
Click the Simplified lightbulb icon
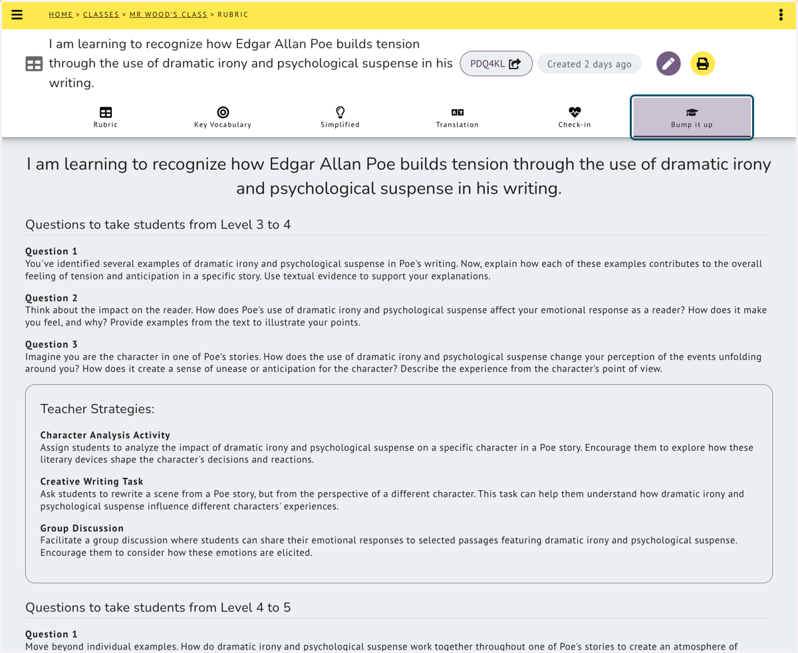[340, 112]
